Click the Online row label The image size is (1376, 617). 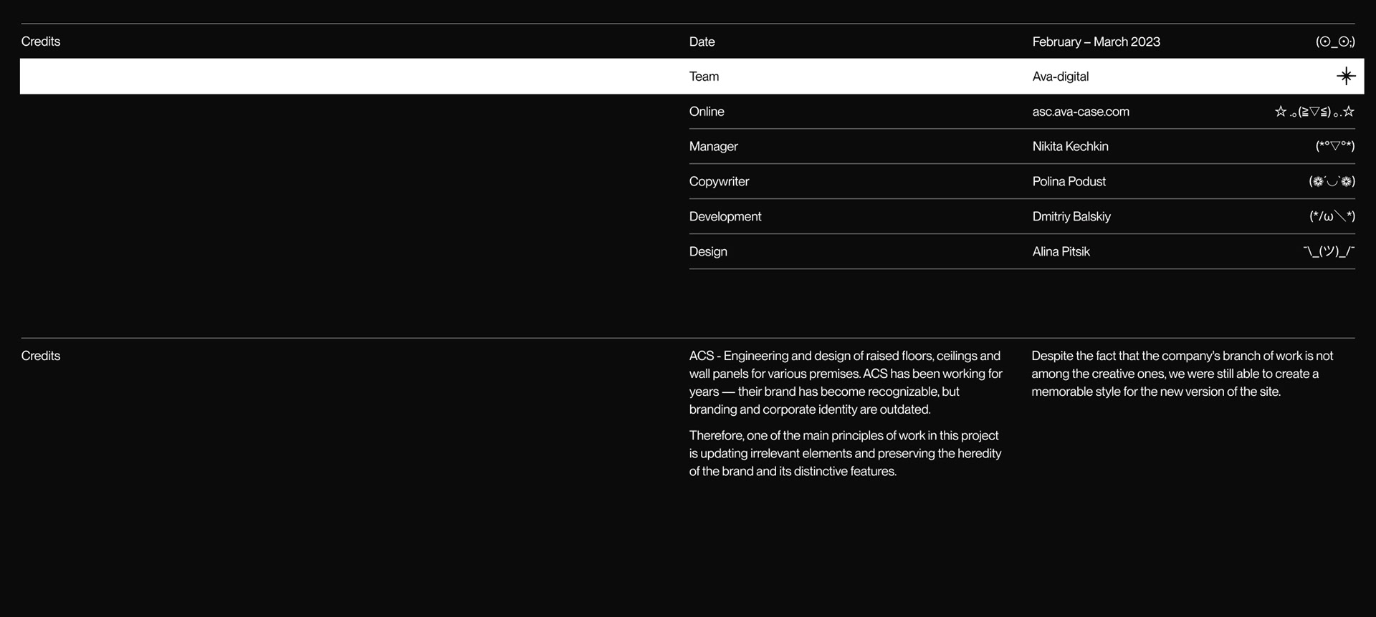point(707,112)
